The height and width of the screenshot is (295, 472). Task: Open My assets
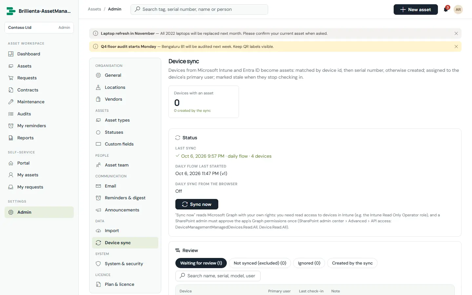click(39, 175)
